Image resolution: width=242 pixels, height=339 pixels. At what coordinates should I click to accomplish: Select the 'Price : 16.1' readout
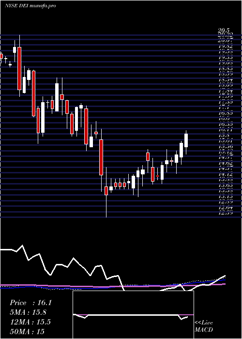[30, 303]
